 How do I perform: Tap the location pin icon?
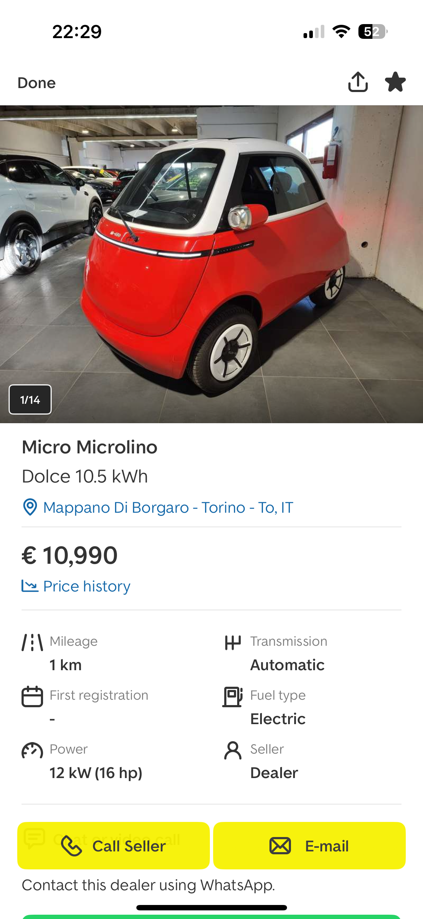pos(30,507)
